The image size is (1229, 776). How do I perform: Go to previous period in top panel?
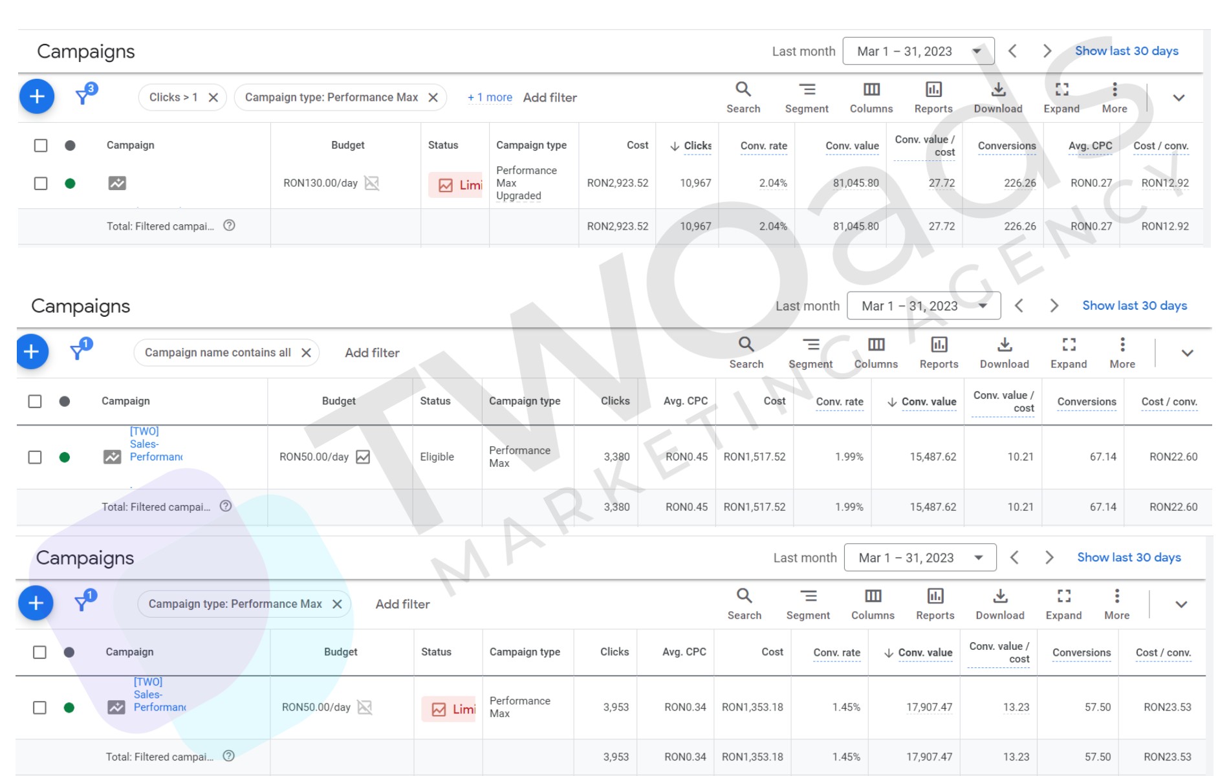[x=1013, y=51]
